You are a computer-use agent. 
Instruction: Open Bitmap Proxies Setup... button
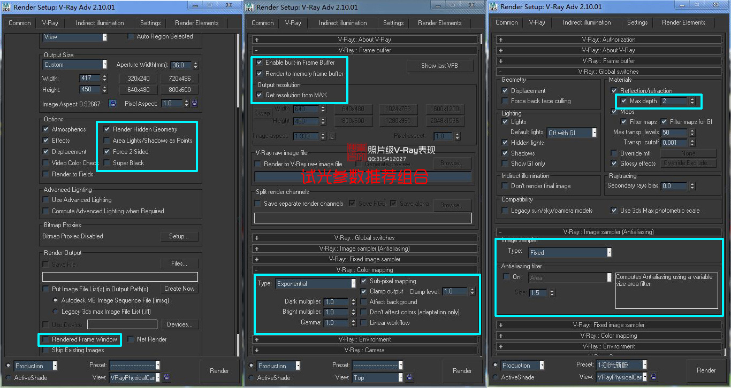pos(179,236)
